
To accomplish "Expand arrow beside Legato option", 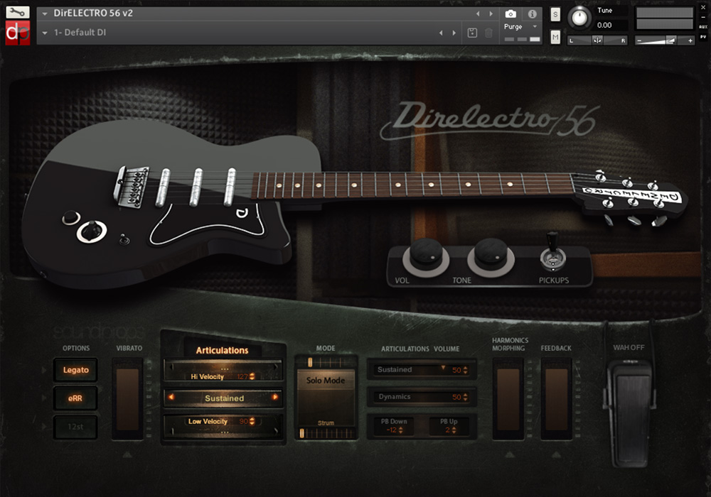I will coord(44,370).
